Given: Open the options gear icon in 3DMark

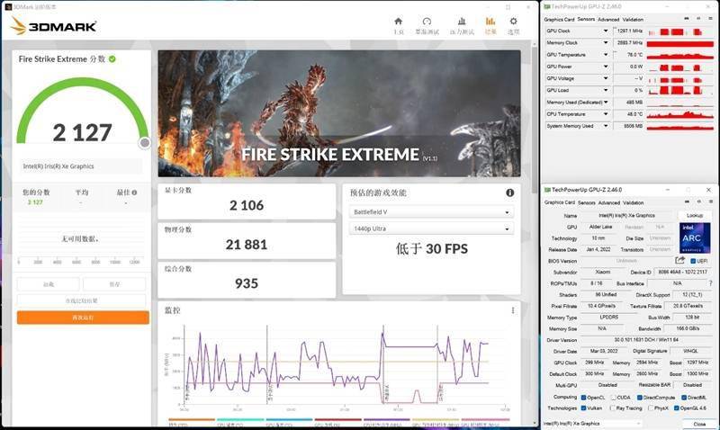Looking at the screenshot, I should (513, 21).
